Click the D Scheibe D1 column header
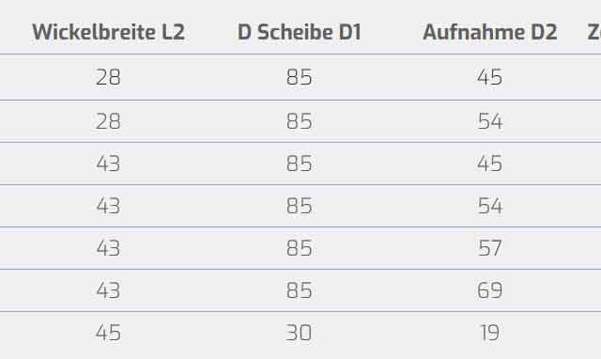This screenshot has width=601, height=359. 300,32
